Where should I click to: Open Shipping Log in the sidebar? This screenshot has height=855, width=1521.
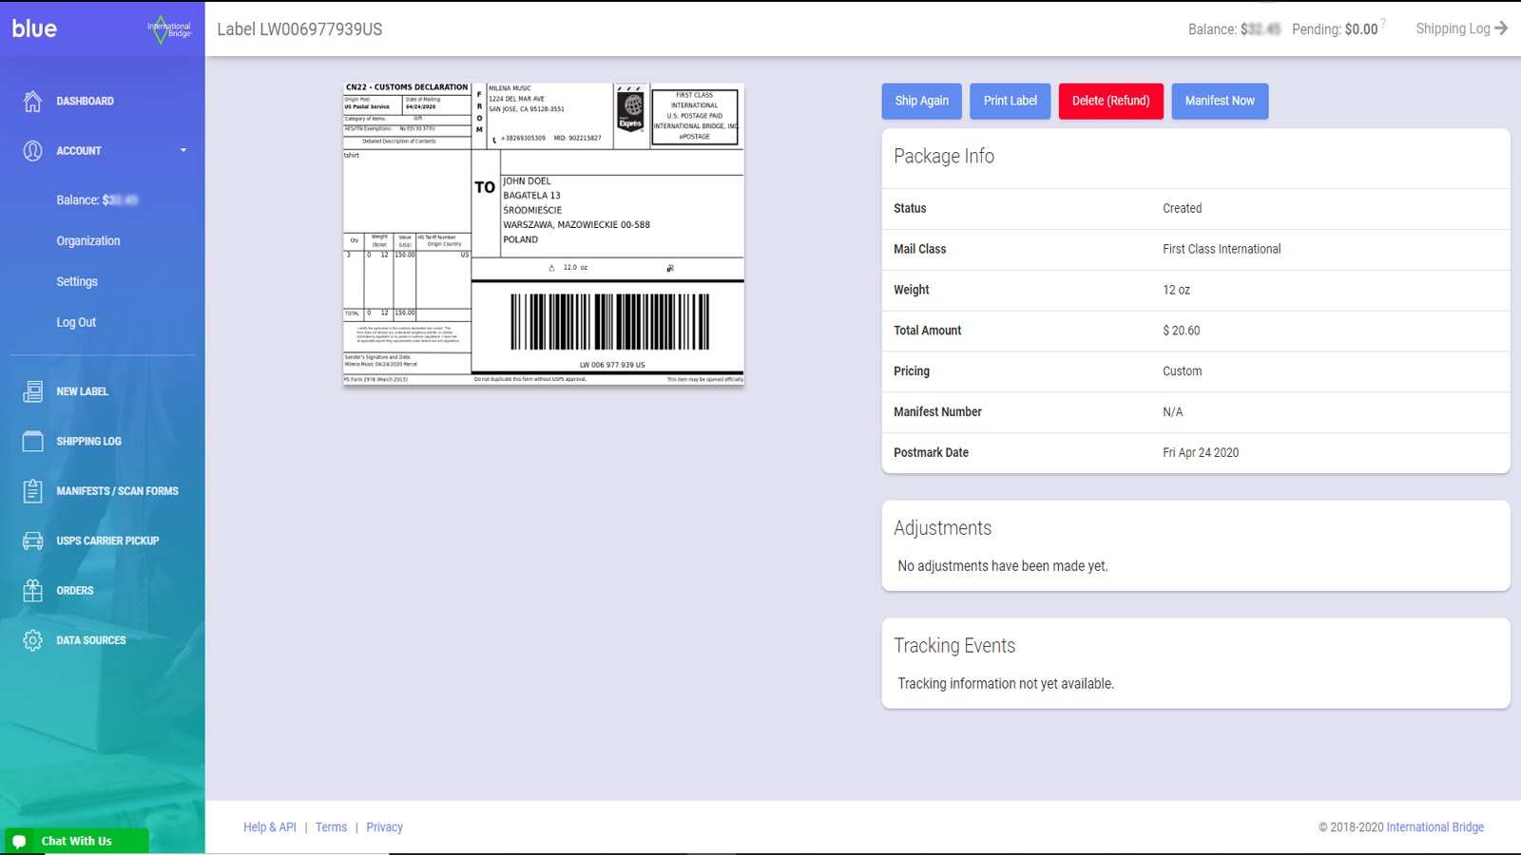[x=88, y=441]
